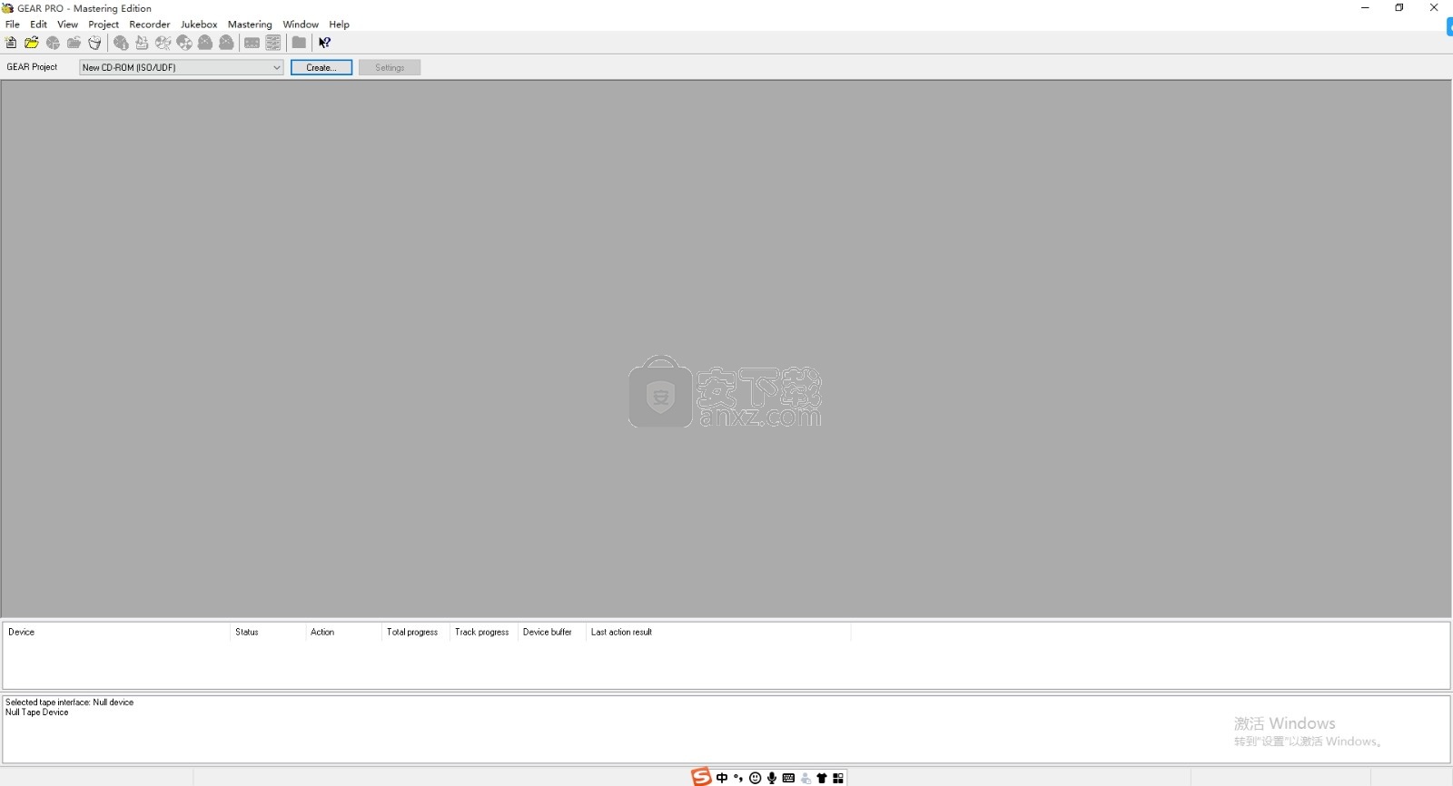Click the second grayed dome-shaped icon

coord(226,43)
